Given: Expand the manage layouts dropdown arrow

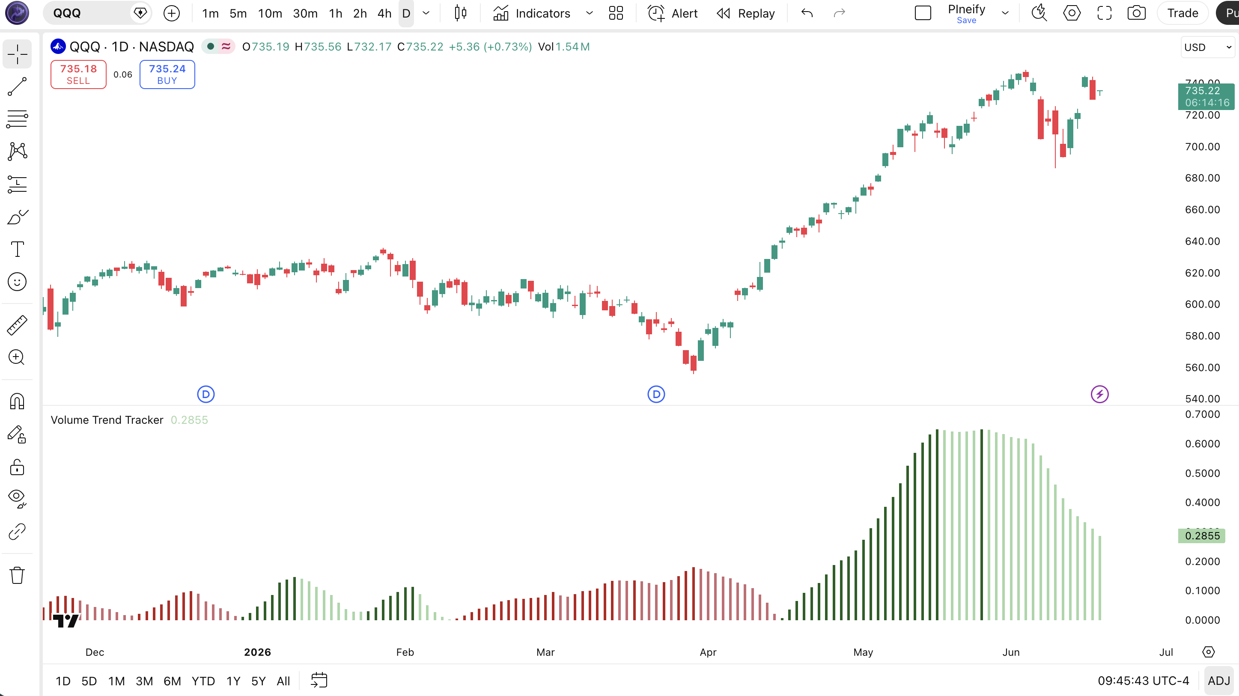Looking at the screenshot, I should tap(1005, 13).
